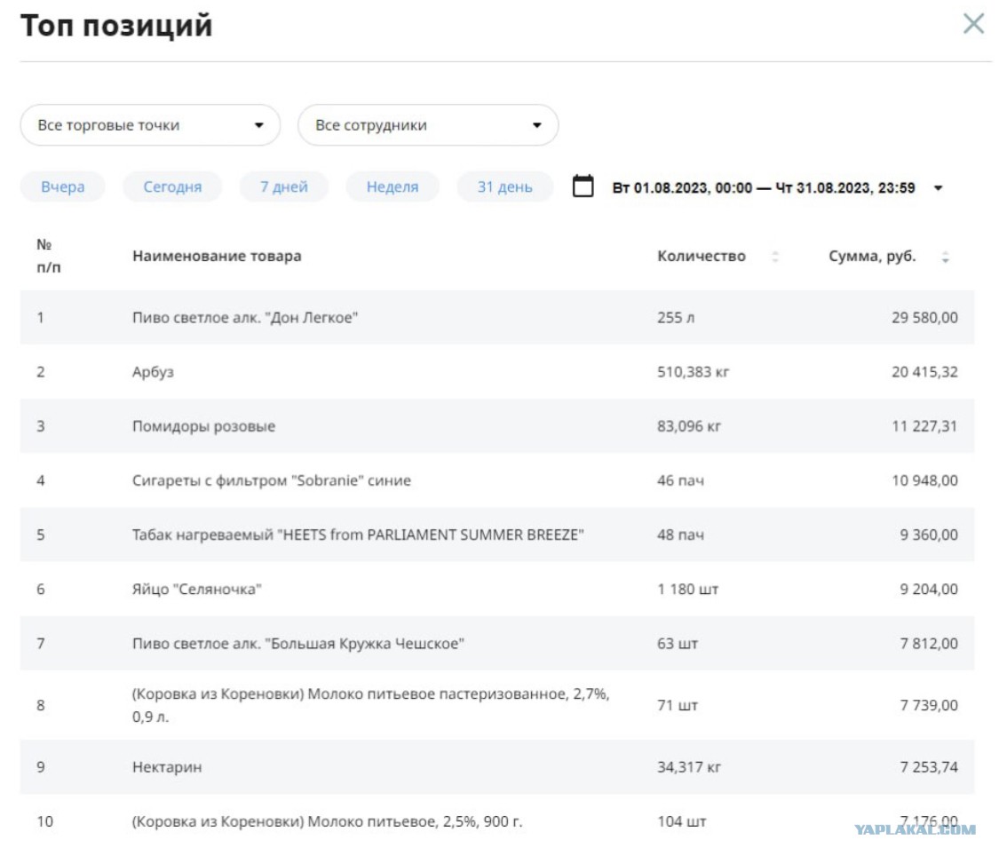Close the Топ позиций dialog

pos(973,24)
